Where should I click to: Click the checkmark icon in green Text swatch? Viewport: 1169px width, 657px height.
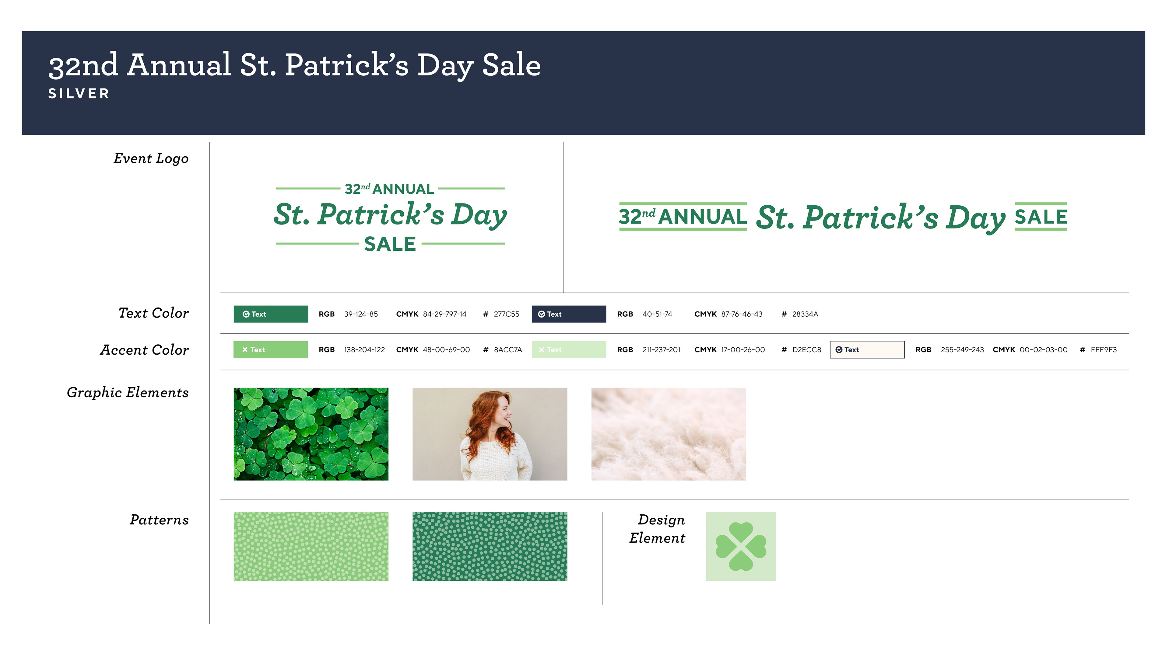pos(246,314)
